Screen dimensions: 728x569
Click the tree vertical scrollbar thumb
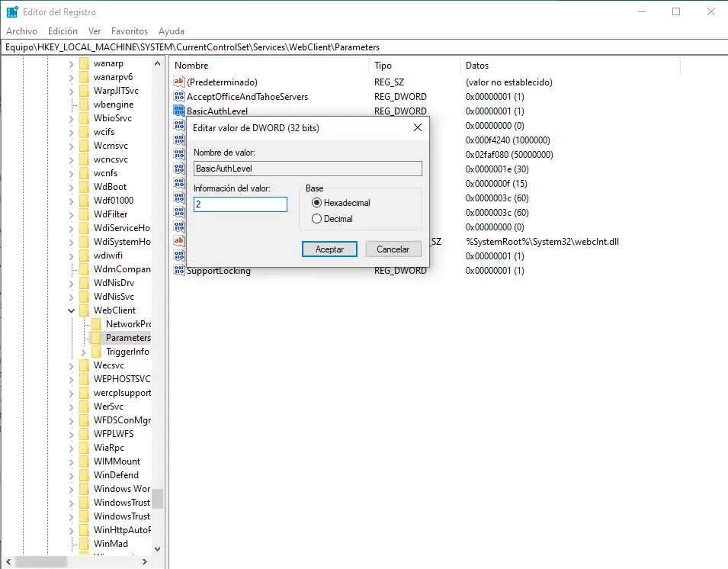click(158, 498)
